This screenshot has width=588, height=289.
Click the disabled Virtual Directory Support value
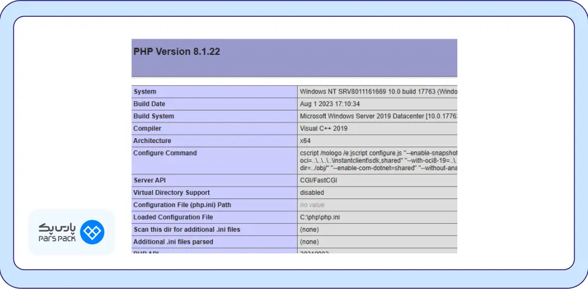(312, 192)
